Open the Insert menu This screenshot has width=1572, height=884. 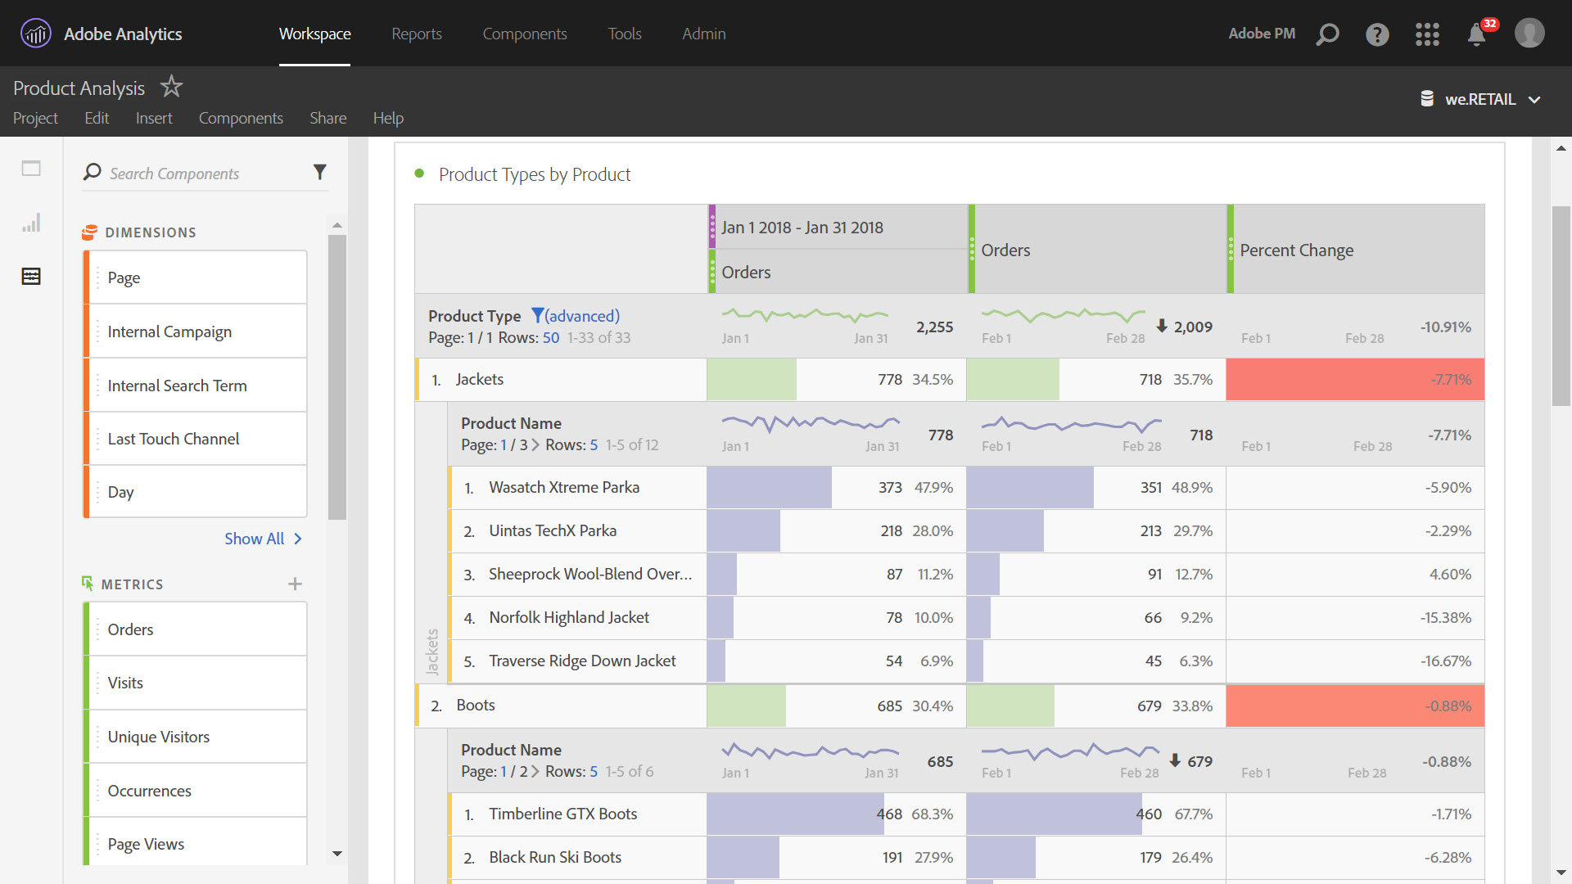click(x=154, y=118)
